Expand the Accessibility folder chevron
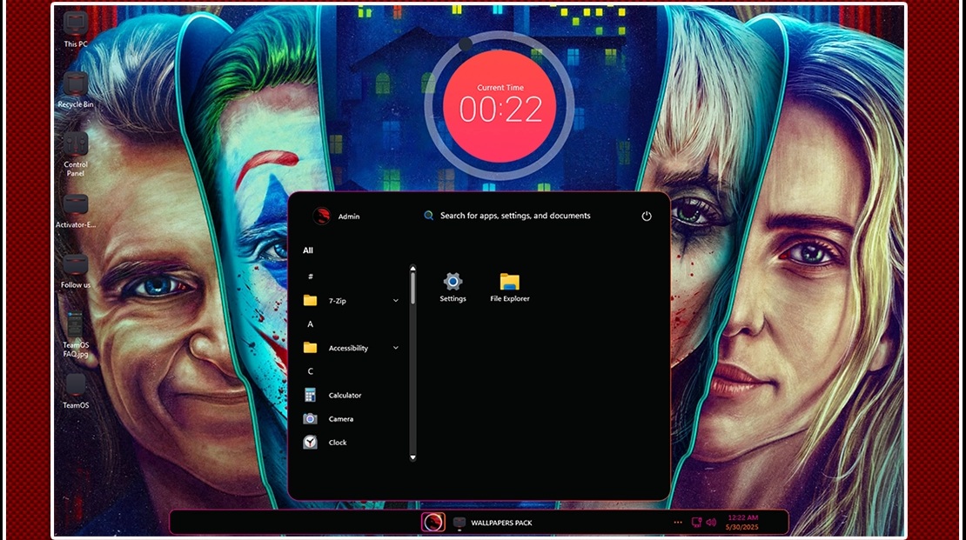Screen dimensions: 966x540 click(x=396, y=348)
